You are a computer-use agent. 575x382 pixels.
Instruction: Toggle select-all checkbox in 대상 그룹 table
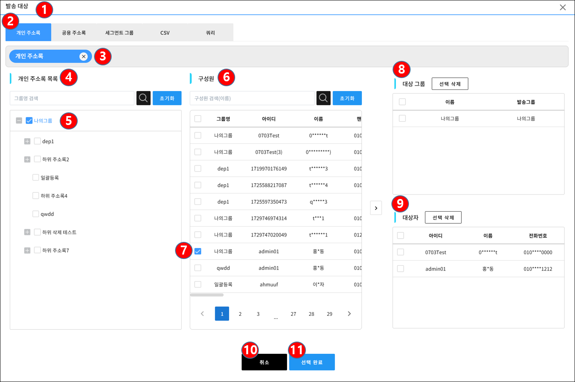point(402,102)
